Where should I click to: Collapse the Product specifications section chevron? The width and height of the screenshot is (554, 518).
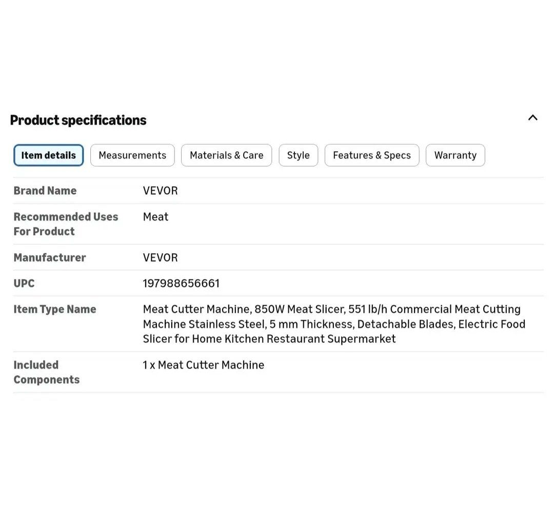pos(533,118)
